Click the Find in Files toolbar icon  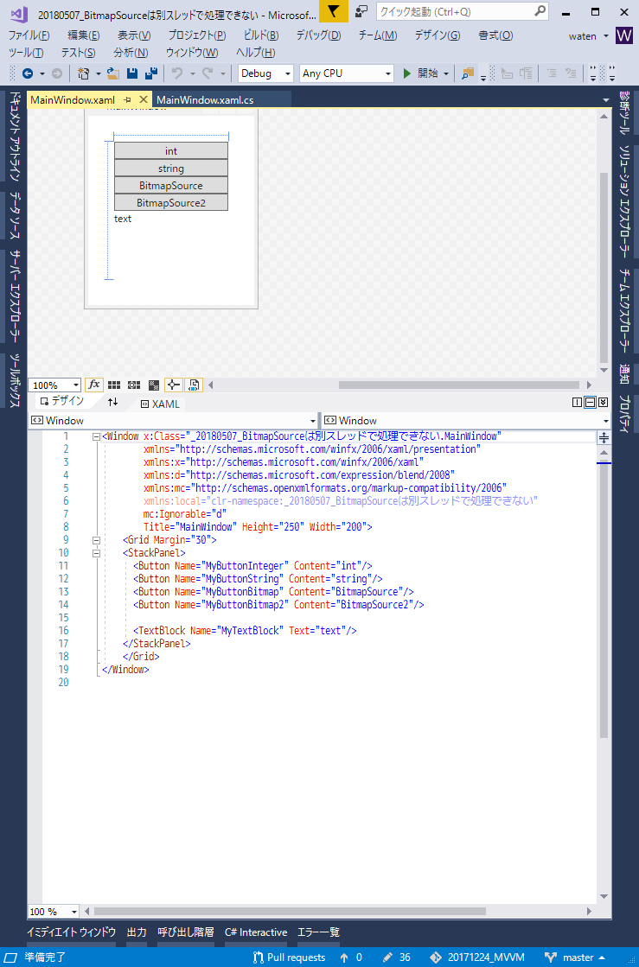[468, 73]
